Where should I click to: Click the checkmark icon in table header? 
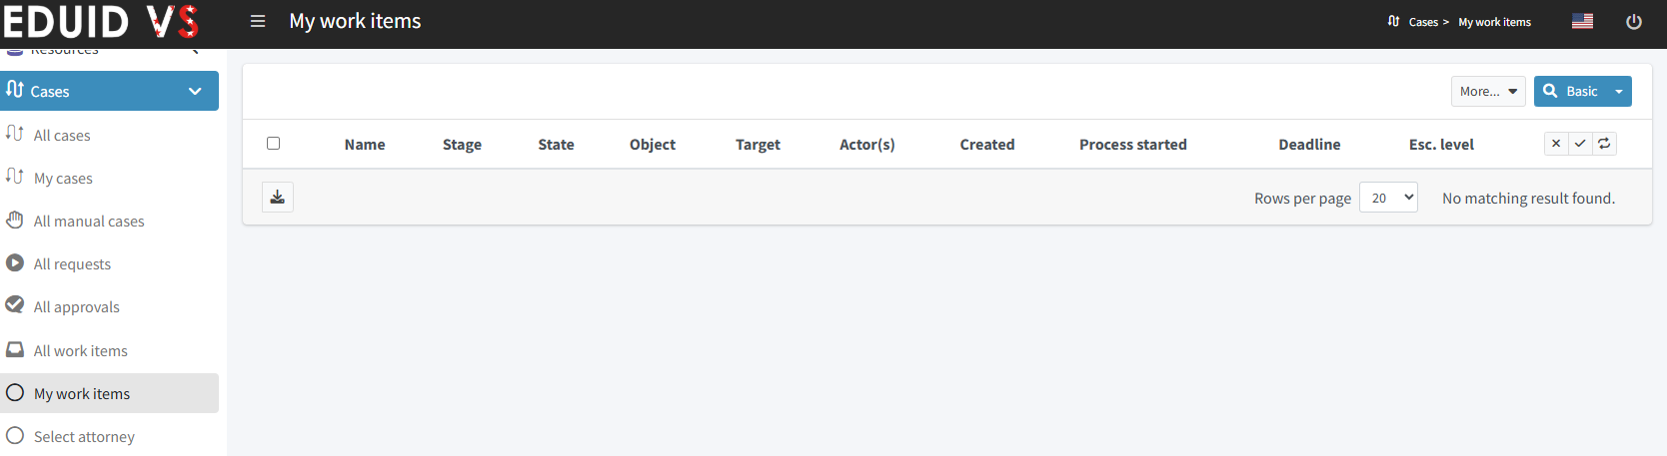click(1580, 144)
